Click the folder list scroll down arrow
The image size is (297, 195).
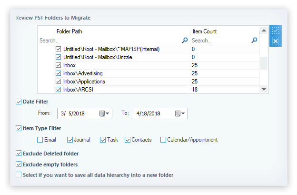tap(264, 89)
